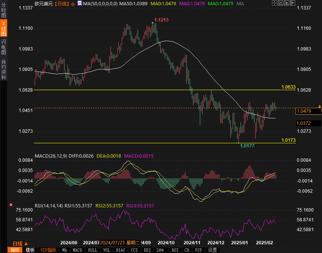Click the red sun marker near RSI
This screenshot has height=253, width=322.
[x=10, y=205]
